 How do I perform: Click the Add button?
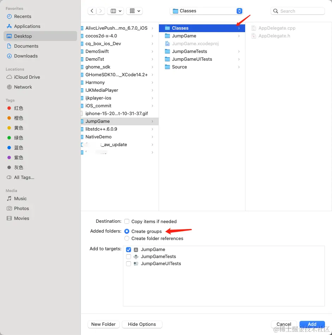click(312, 324)
